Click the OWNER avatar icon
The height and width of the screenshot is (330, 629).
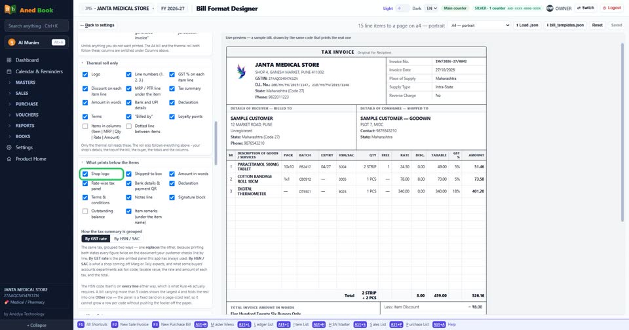pos(550,8)
